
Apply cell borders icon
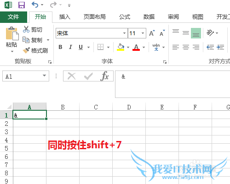pos(101,47)
